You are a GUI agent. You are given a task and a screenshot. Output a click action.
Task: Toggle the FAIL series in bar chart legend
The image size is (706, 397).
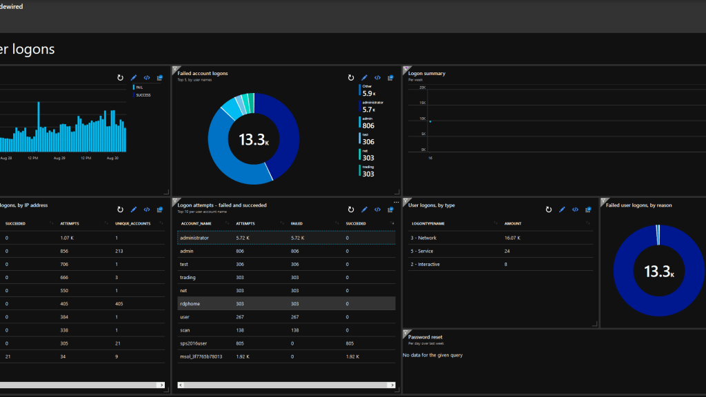[139, 88]
